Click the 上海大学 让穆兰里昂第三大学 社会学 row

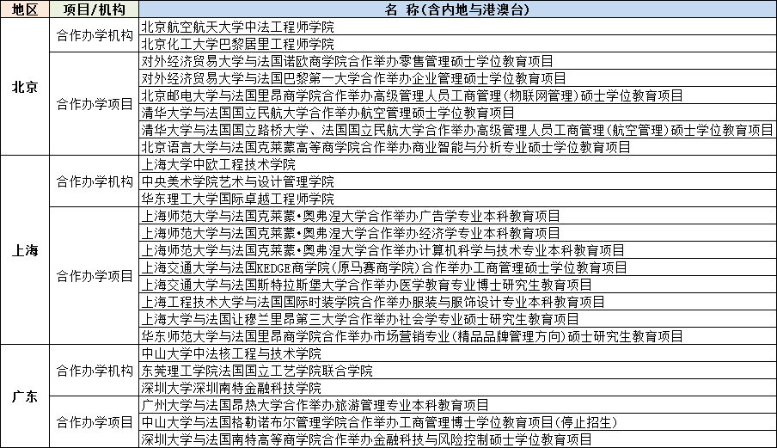(457, 319)
